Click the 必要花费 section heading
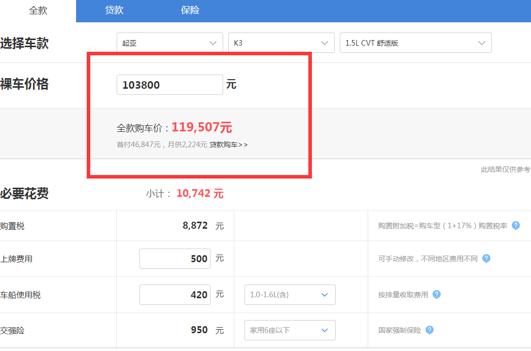The image size is (531, 351). pos(24,193)
